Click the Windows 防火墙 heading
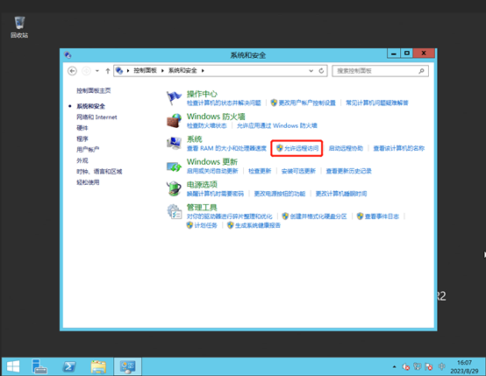Image resolution: width=486 pixels, height=376 pixels. tap(216, 117)
